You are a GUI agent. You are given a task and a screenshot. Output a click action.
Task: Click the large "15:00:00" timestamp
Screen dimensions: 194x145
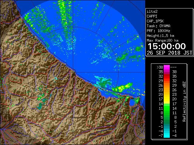click(167, 46)
